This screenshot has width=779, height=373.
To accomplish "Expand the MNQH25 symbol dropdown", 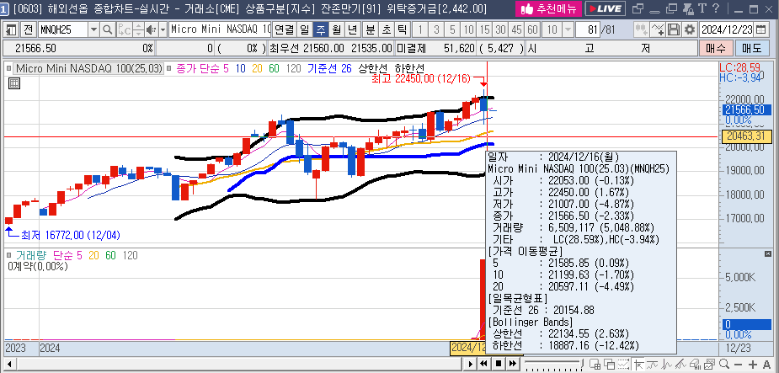I will (x=93, y=29).
